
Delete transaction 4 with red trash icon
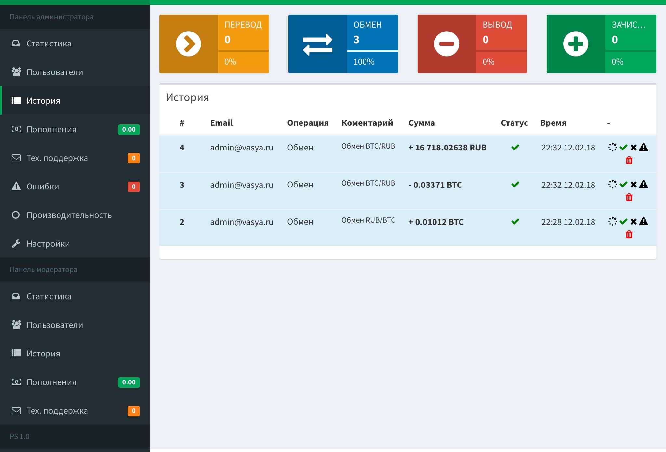(x=629, y=160)
